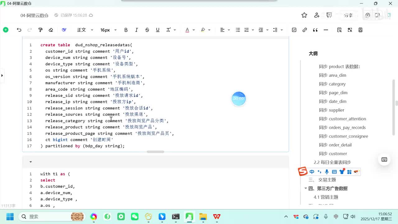Open File Explorer from the taskbar
The height and width of the screenshot is (224, 398).
[203, 217]
